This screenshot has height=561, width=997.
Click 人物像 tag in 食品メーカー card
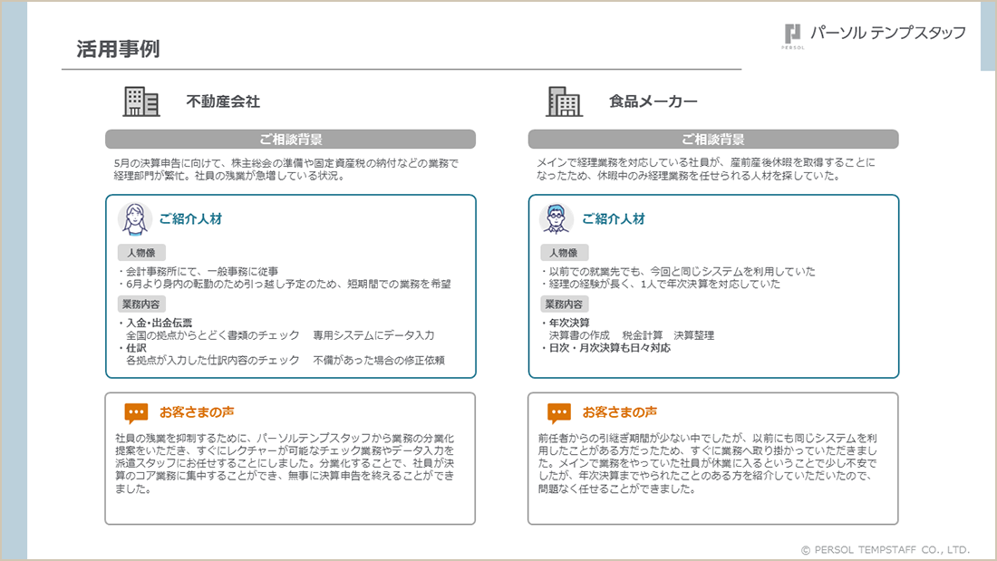[x=564, y=253]
